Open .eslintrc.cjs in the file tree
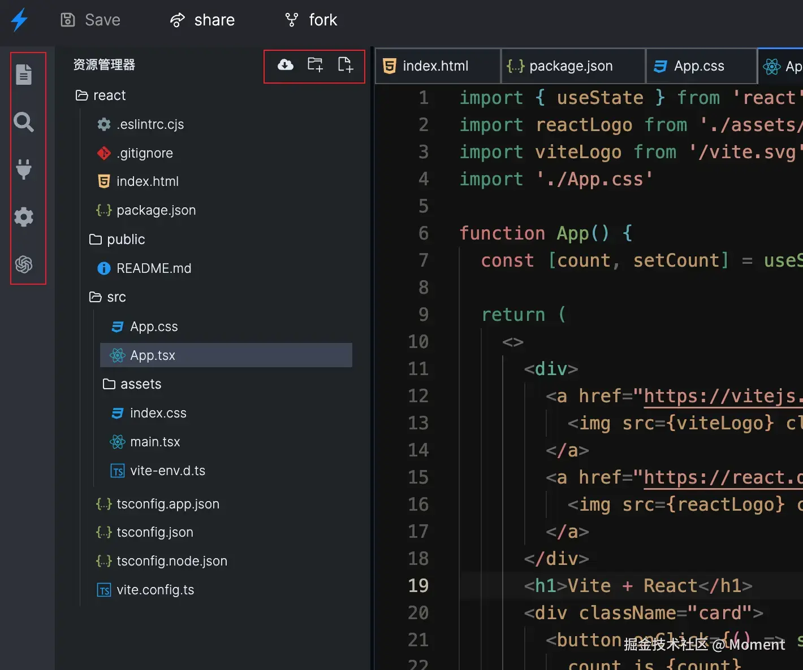 click(140, 124)
